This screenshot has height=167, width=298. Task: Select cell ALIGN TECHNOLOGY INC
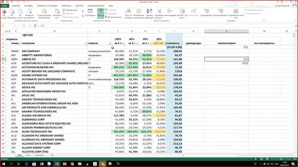(x=54, y=132)
